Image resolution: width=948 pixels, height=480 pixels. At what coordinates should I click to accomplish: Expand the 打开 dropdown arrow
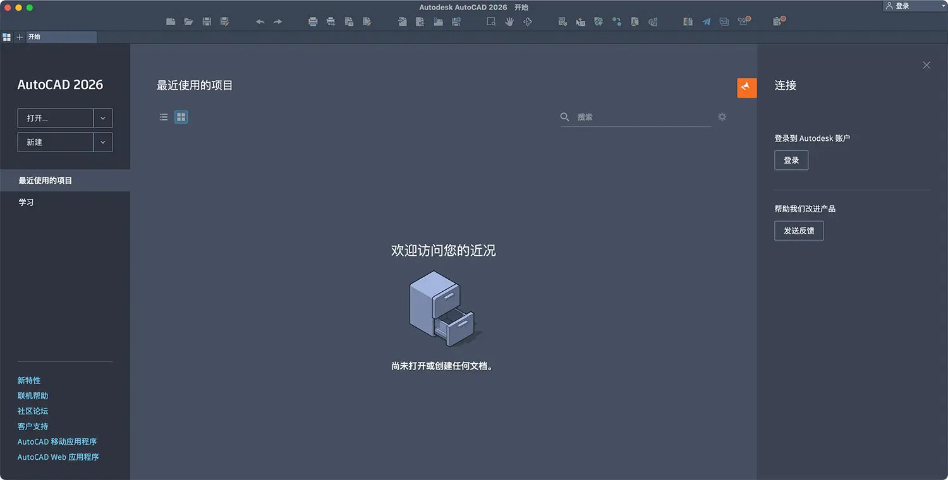[103, 118]
